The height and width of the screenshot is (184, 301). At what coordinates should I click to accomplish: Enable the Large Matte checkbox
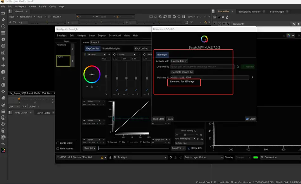58,143
